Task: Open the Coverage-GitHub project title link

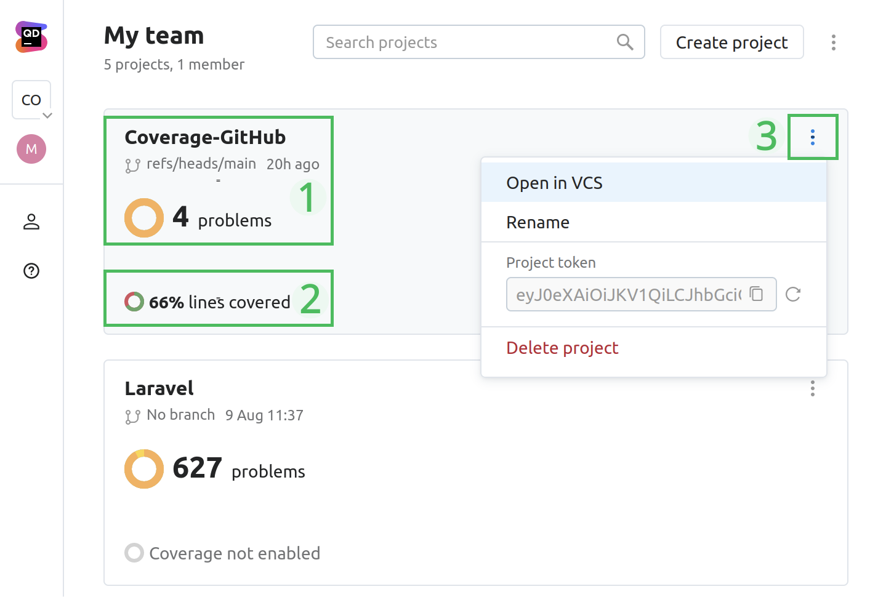Action: tap(205, 137)
